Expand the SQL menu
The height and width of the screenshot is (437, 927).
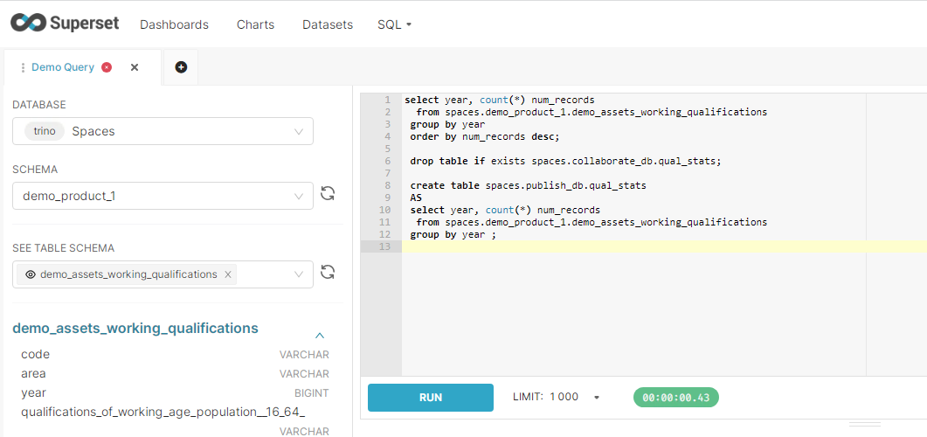[x=394, y=24]
